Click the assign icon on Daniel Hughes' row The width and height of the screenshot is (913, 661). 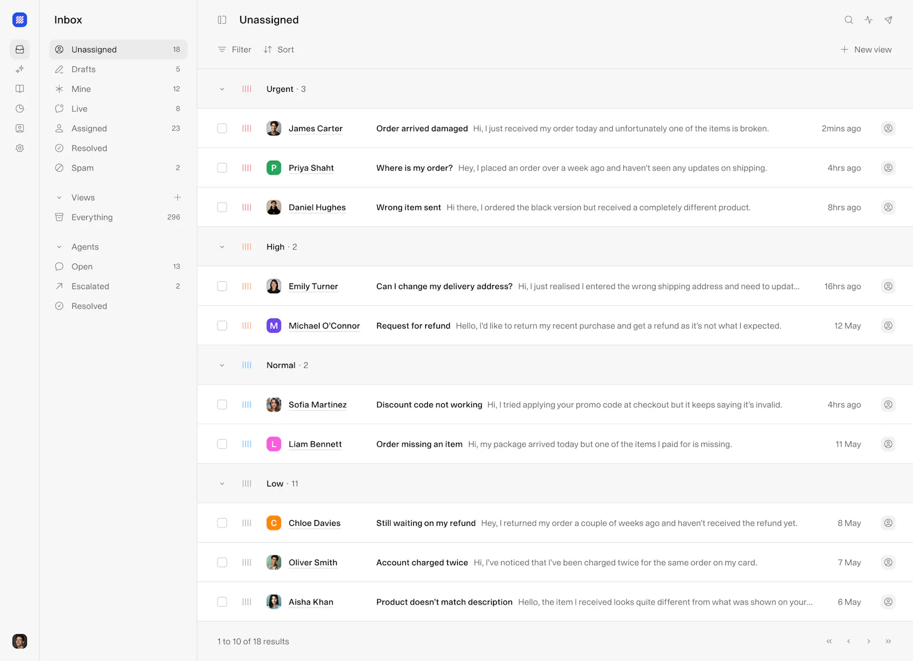(x=888, y=208)
